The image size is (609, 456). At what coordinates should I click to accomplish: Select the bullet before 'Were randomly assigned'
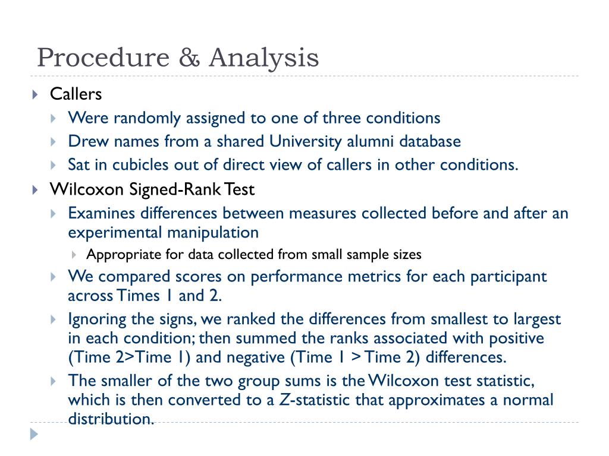tap(53, 118)
